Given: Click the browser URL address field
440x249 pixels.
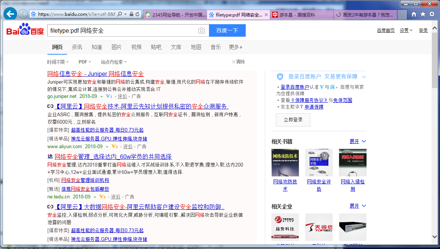Looking at the screenshot, I should [76, 14].
